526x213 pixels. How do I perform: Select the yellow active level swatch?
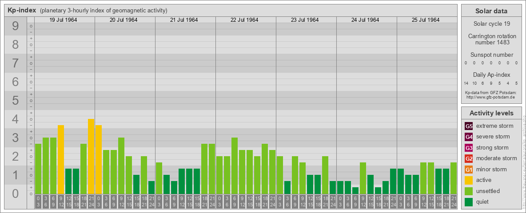(x=469, y=180)
